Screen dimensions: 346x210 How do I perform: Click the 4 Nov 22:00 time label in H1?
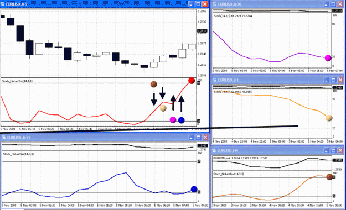(x=259, y=141)
